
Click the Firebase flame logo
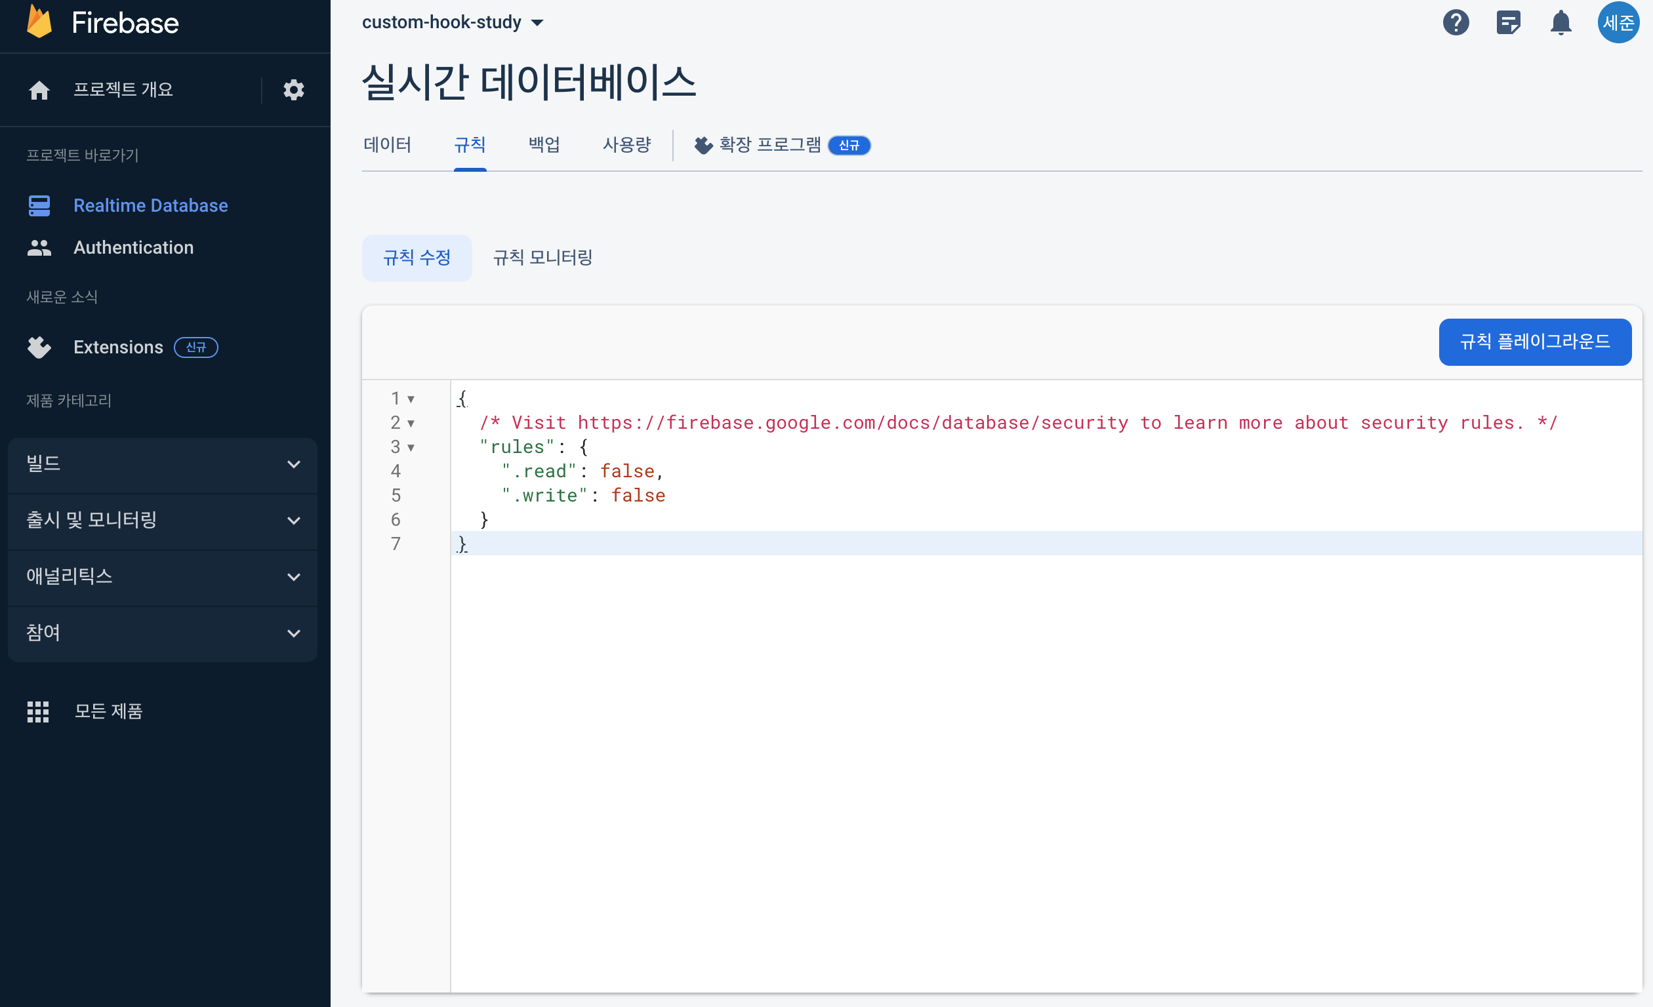pyautogui.click(x=39, y=22)
